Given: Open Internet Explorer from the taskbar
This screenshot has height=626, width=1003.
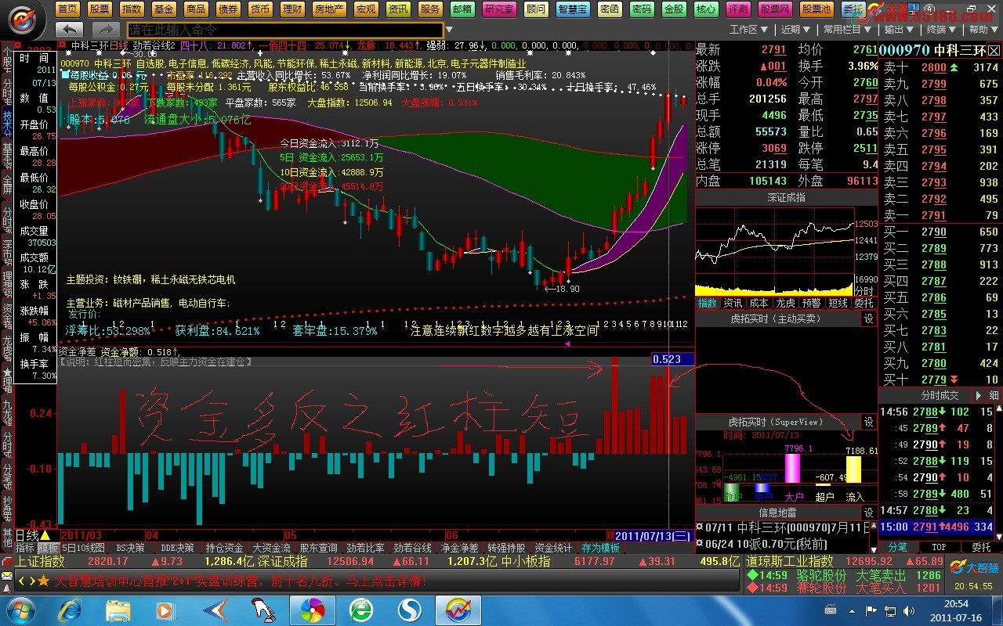Looking at the screenshot, I should [71, 609].
